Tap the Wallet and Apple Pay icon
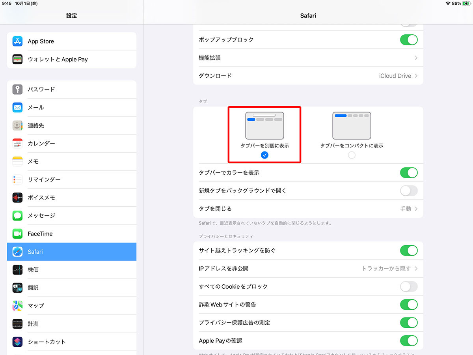 click(x=17, y=59)
